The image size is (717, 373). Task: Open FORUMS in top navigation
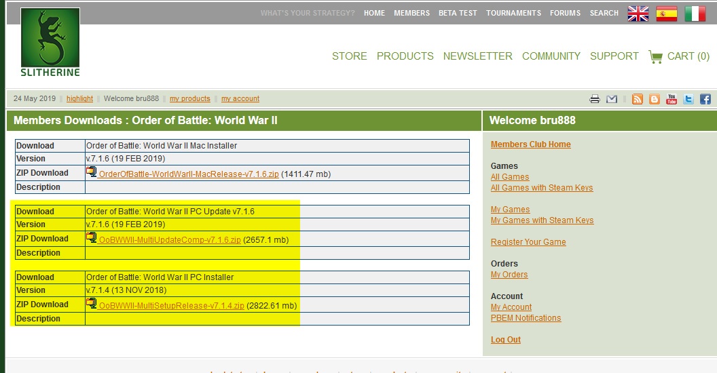coord(565,14)
